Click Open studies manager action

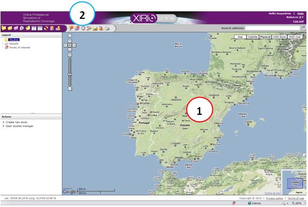[19, 126]
